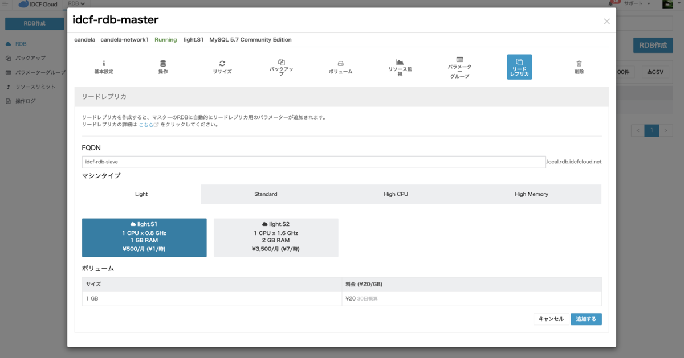Click the sidebar RDB作成 button
Screen dimensions: 684x358
[34, 24]
